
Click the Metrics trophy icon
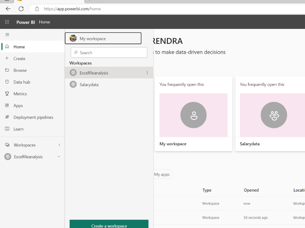tap(7, 94)
